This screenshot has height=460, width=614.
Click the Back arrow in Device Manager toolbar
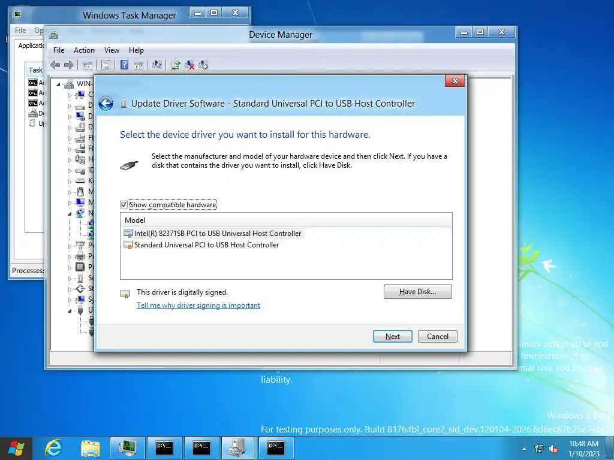click(x=55, y=65)
